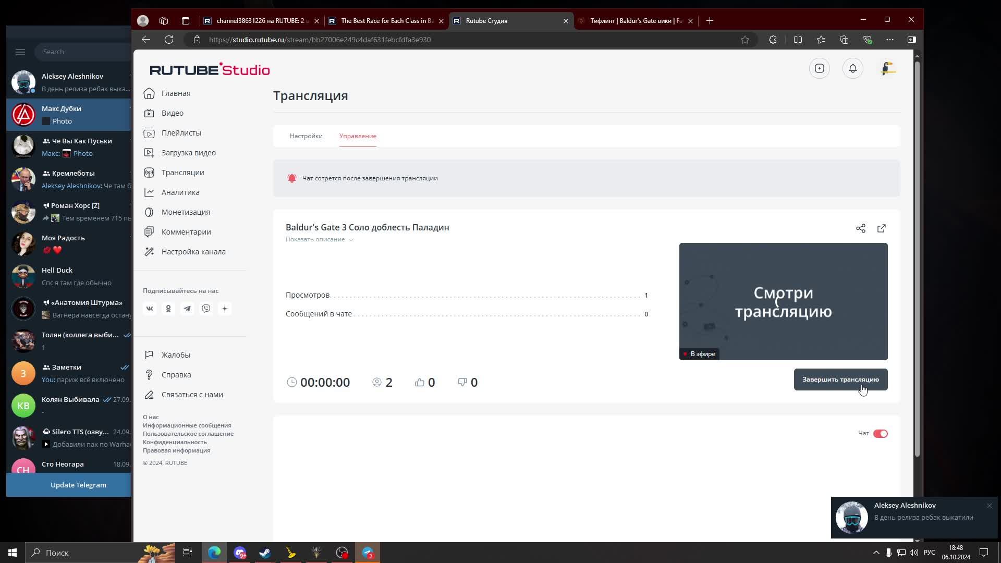
Task: Open the Steam icon in the taskbar
Action: (x=265, y=553)
